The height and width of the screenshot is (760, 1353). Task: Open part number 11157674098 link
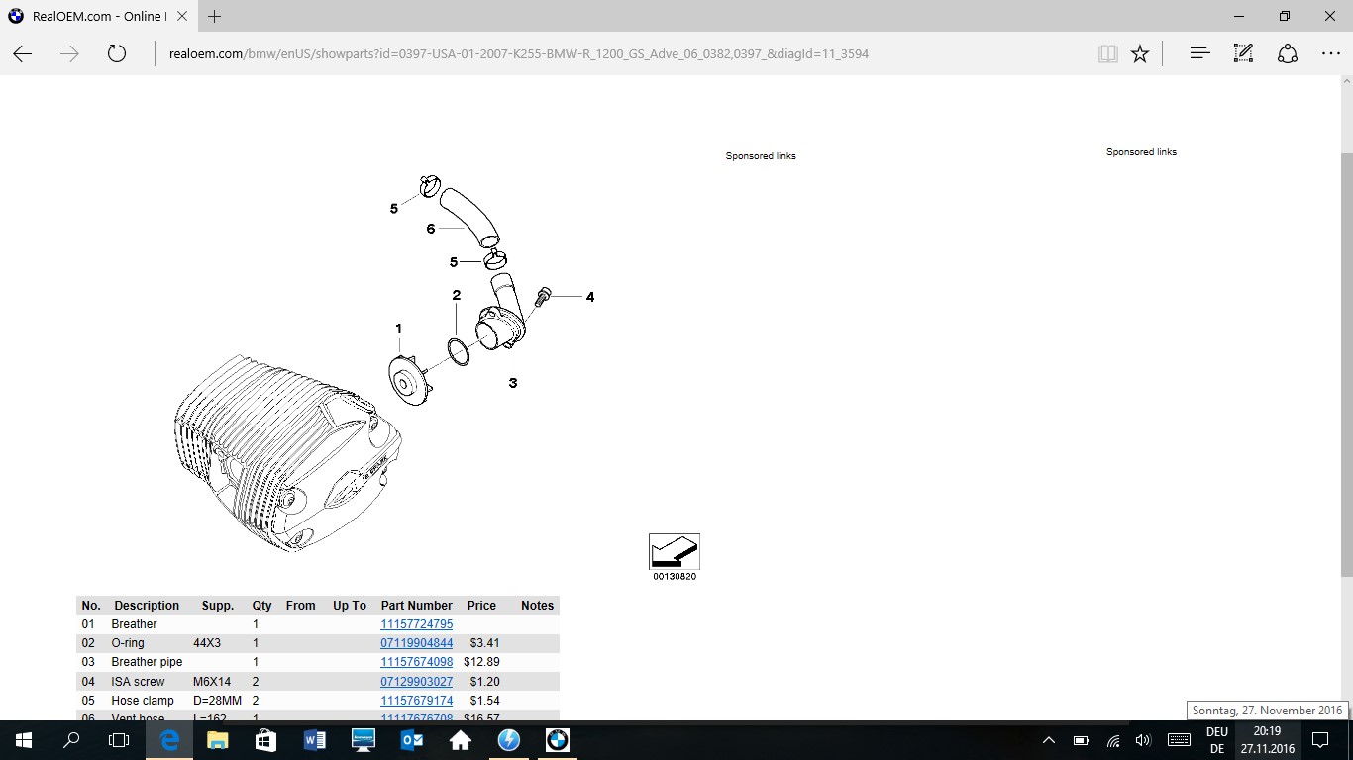point(417,662)
